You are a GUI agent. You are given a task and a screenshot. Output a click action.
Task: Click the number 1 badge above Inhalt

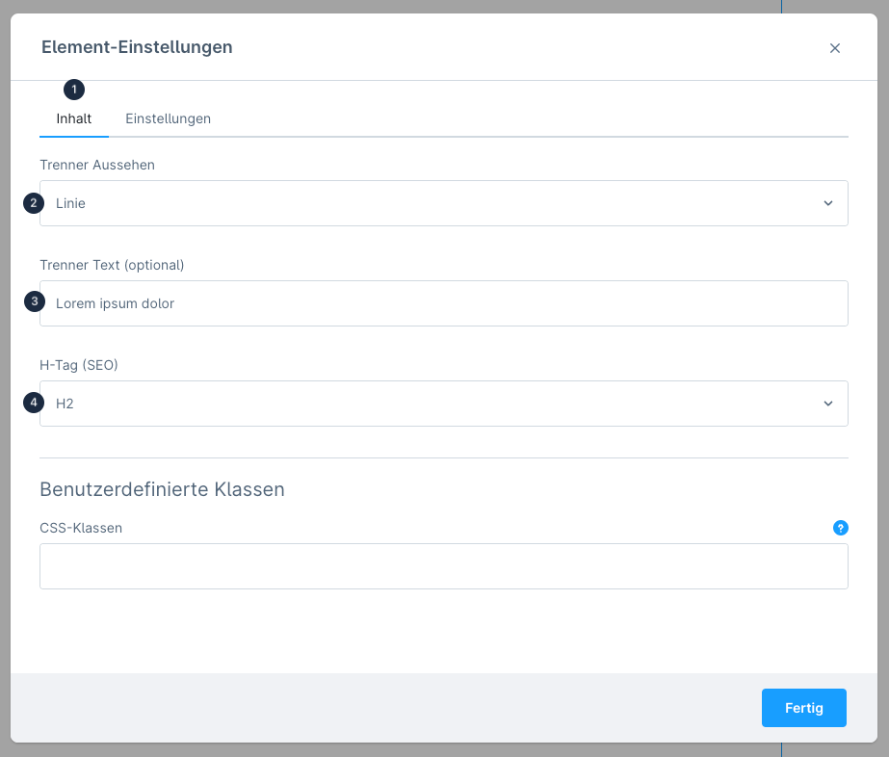[x=74, y=90]
